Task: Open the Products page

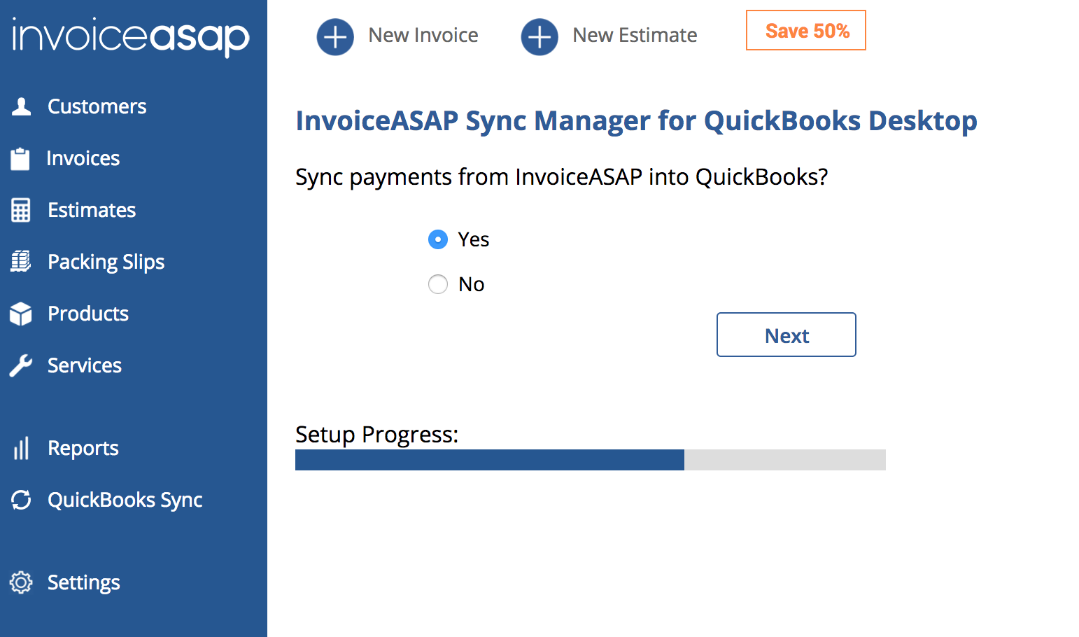Action: pyautogui.click(x=88, y=314)
